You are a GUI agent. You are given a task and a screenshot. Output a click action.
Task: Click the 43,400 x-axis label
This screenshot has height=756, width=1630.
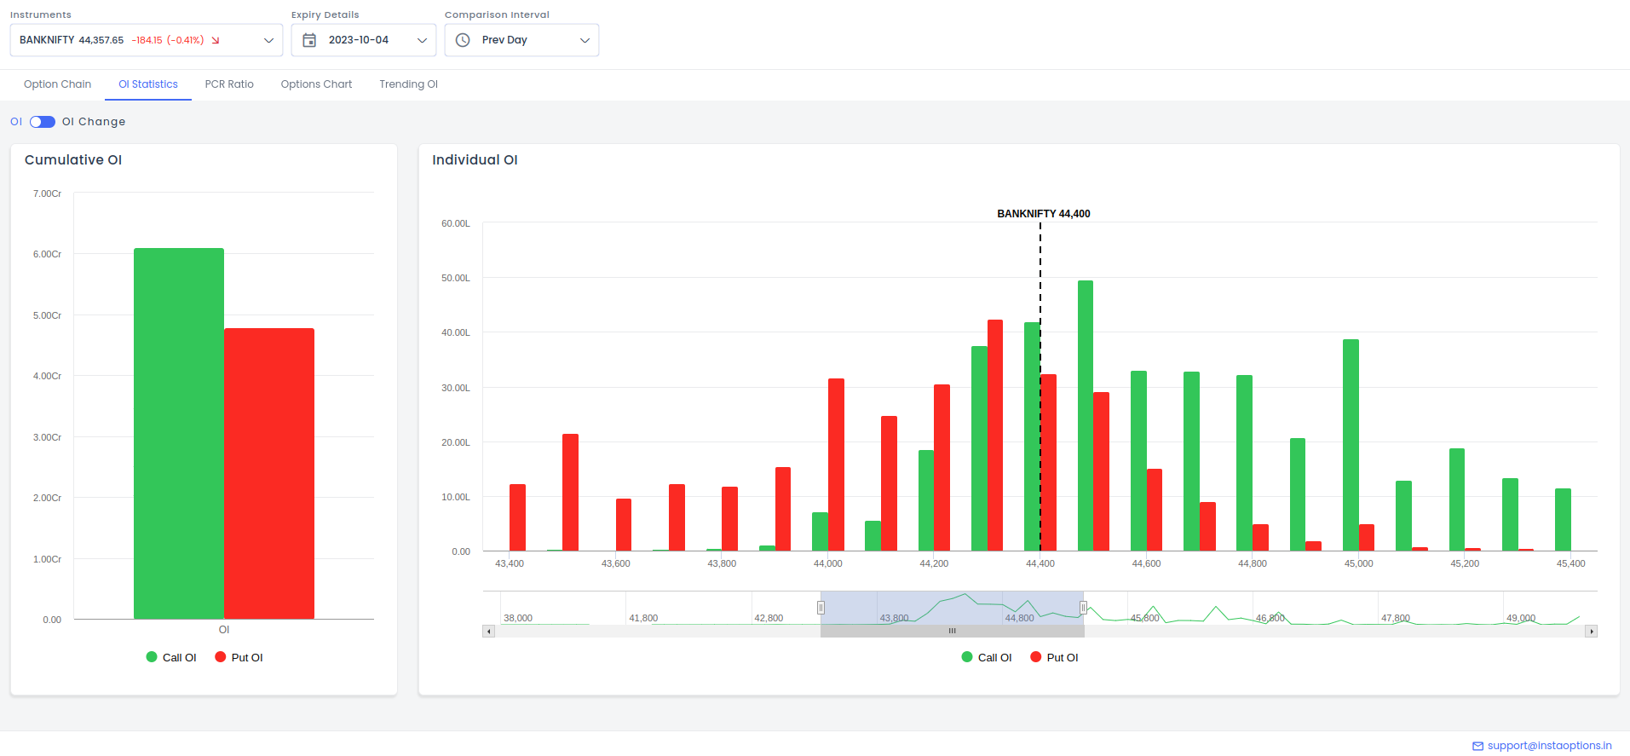tap(510, 563)
